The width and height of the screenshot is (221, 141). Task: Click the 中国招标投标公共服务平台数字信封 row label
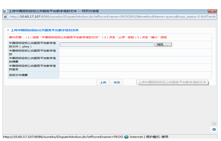(32, 52)
